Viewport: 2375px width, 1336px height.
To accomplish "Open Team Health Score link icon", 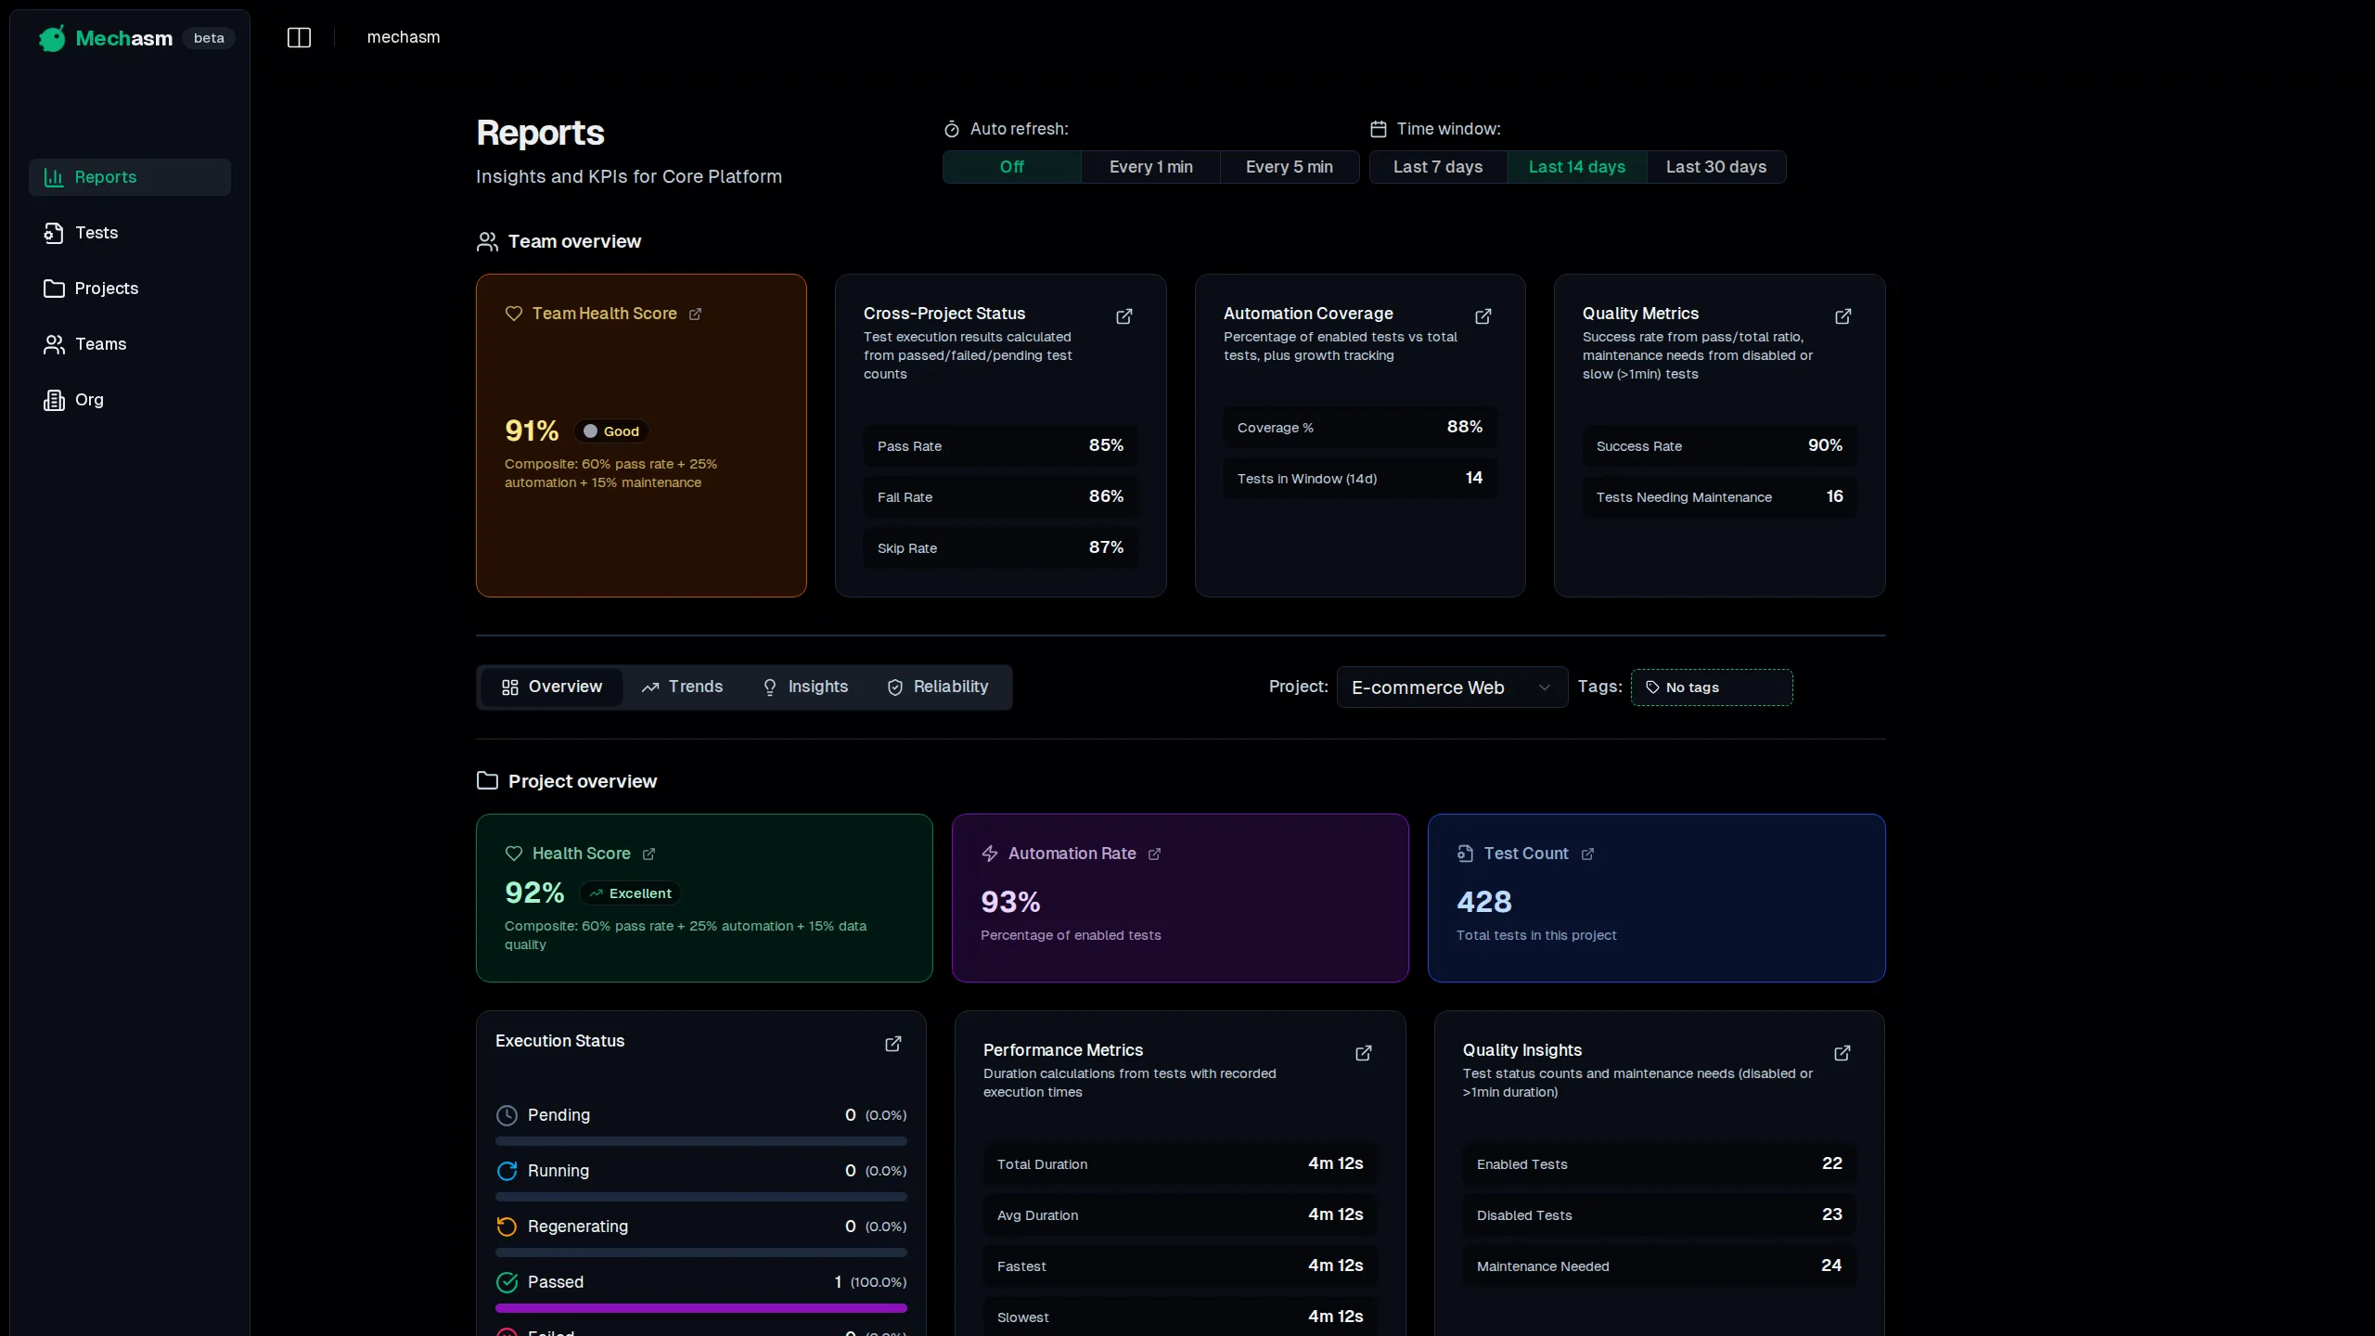I will (x=695, y=315).
